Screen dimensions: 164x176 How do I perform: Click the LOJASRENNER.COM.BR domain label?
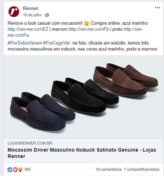point(30,143)
